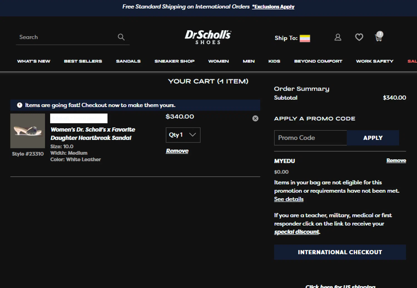Open the Heartbreak Sandal product thumbnail
This screenshot has width=417, height=288.
pos(28,131)
